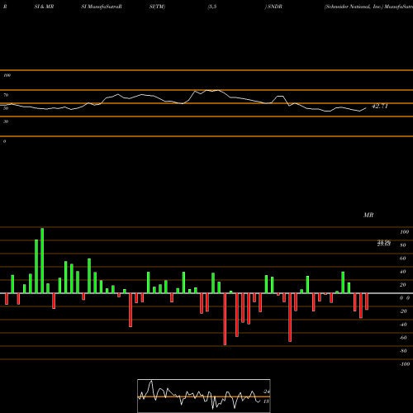Click the MR axis label -40
This screenshot has height=413, width=413.
pyautogui.click(x=403, y=325)
